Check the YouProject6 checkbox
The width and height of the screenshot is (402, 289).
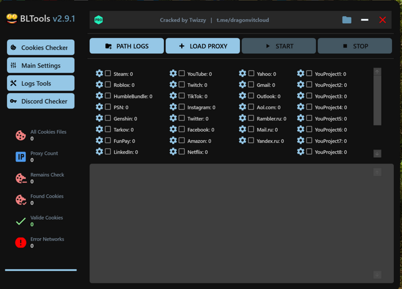309,129
